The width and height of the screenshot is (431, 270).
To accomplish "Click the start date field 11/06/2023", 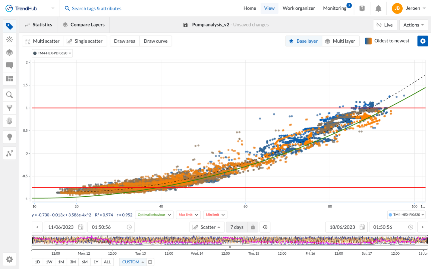I will [61, 227].
